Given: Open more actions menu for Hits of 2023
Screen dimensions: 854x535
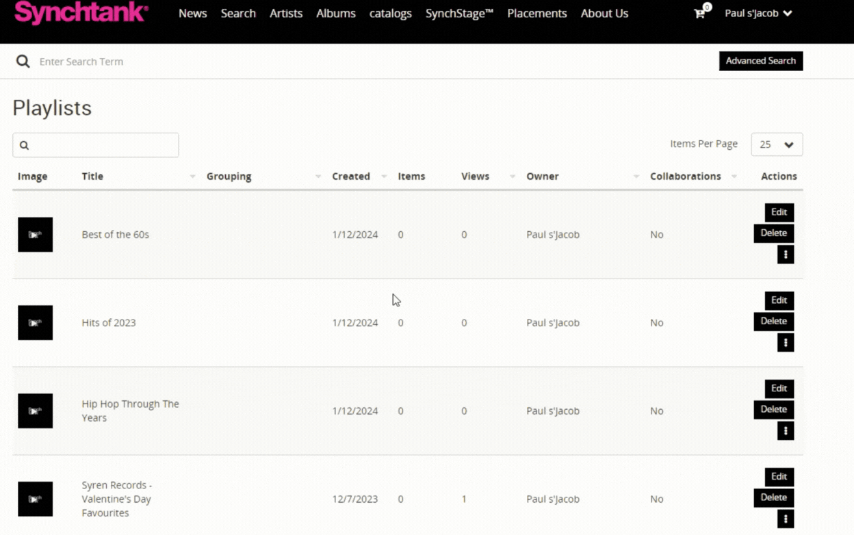Looking at the screenshot, I should pyautogui.click(x=785, y=343).
